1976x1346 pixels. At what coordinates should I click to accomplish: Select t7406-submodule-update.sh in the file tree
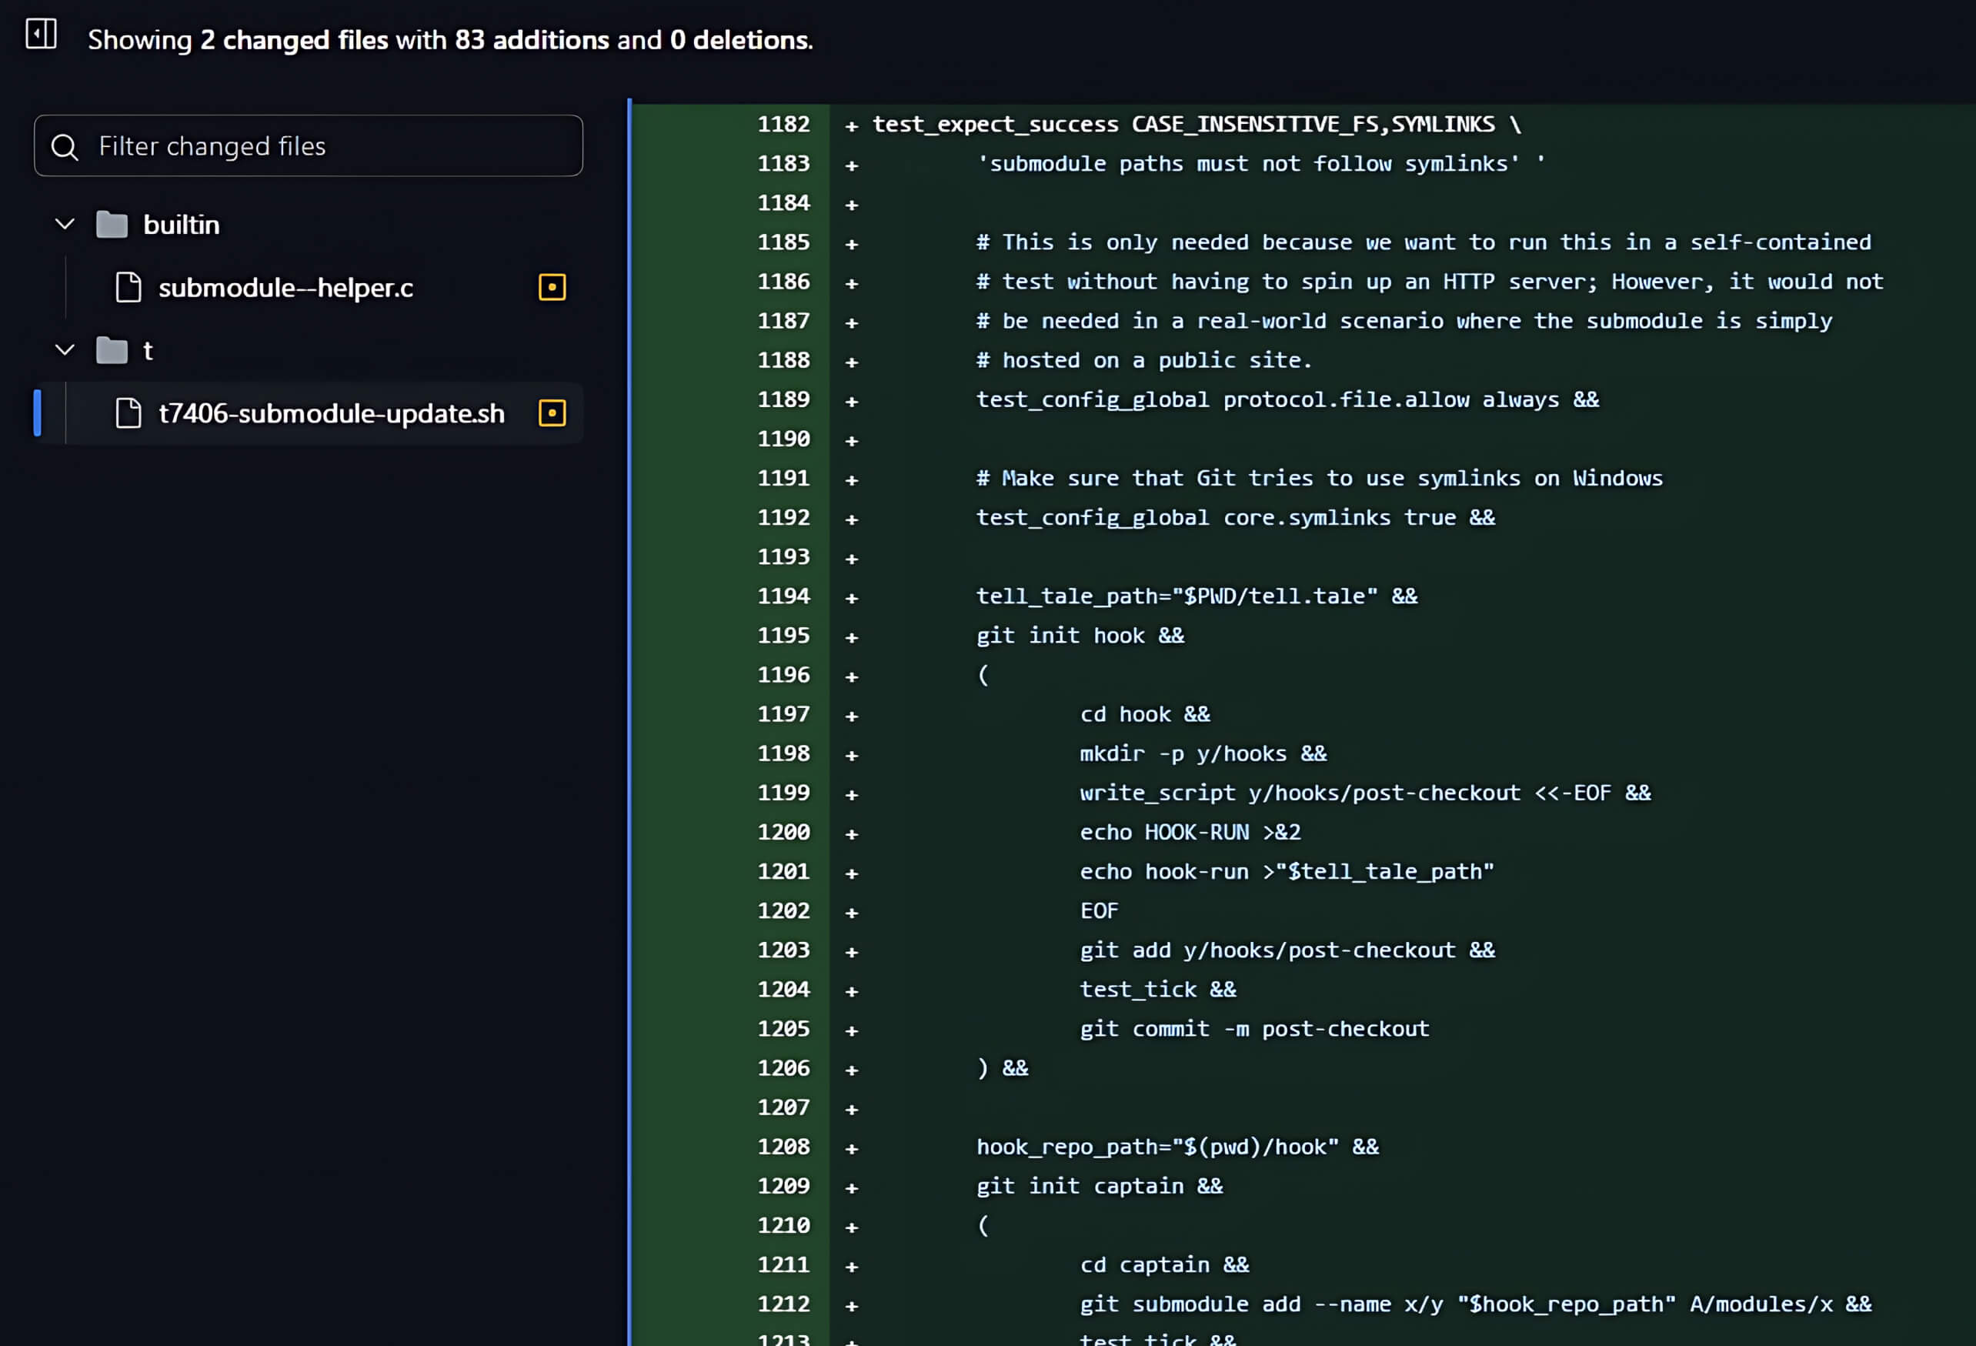pos(332,414)
